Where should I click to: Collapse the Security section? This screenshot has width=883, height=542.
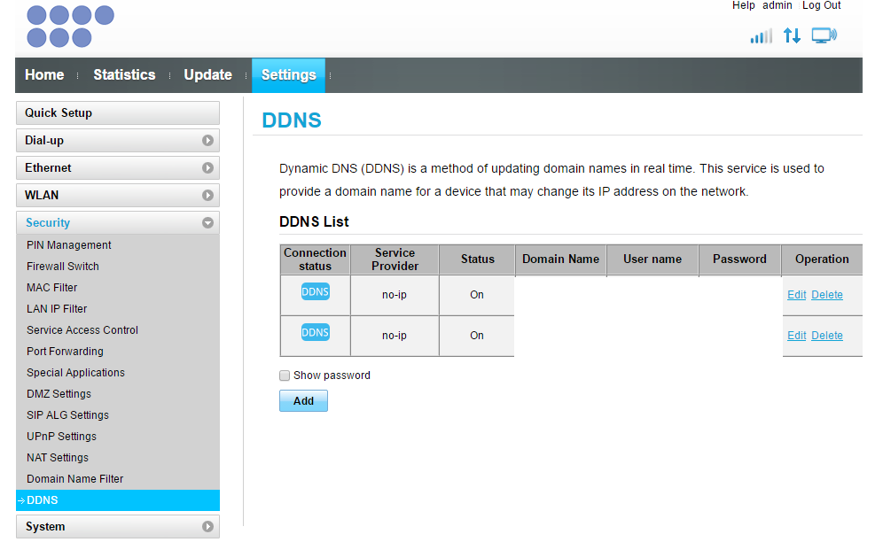click(117, 222)
